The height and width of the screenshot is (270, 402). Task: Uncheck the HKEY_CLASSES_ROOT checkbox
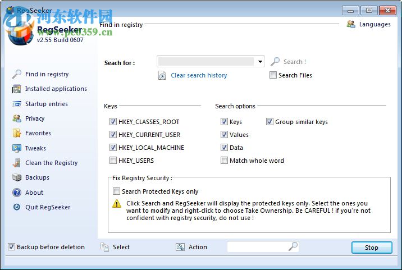click(113, 122)
